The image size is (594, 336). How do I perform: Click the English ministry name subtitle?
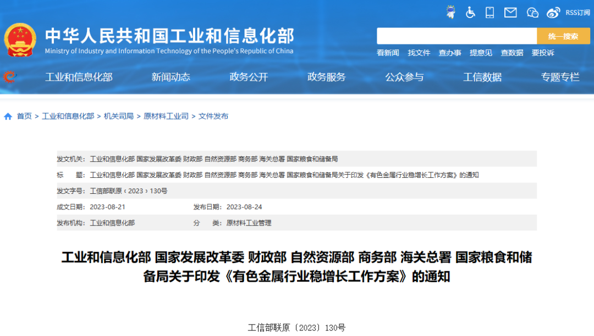169,51
